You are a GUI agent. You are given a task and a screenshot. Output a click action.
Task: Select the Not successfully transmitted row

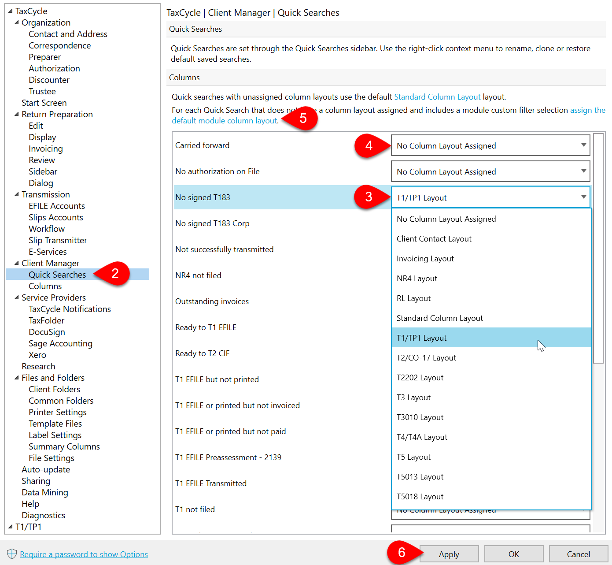[281, 249]
